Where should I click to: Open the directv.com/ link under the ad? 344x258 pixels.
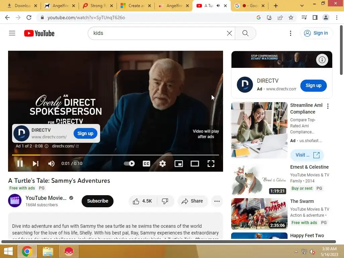(x=65, y=146)
